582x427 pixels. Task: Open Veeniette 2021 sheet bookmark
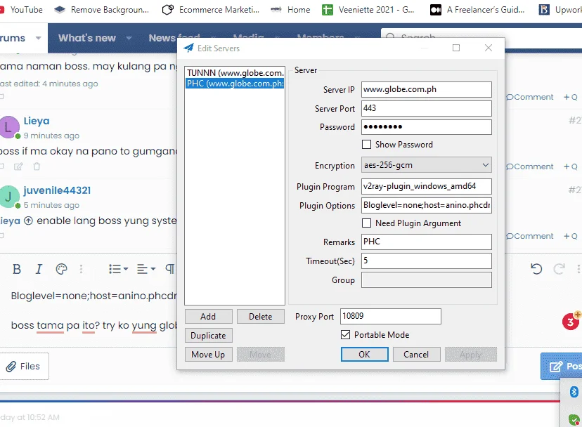368,10
